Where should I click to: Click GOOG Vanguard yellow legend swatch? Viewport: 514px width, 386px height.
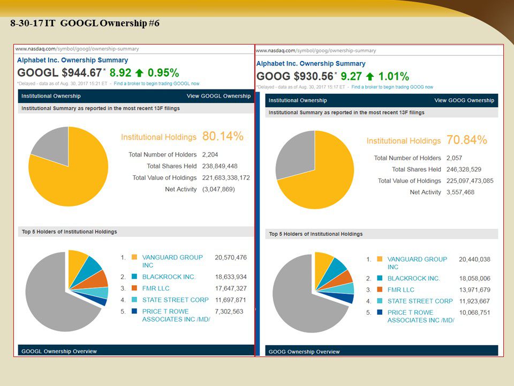click(380, 259)
